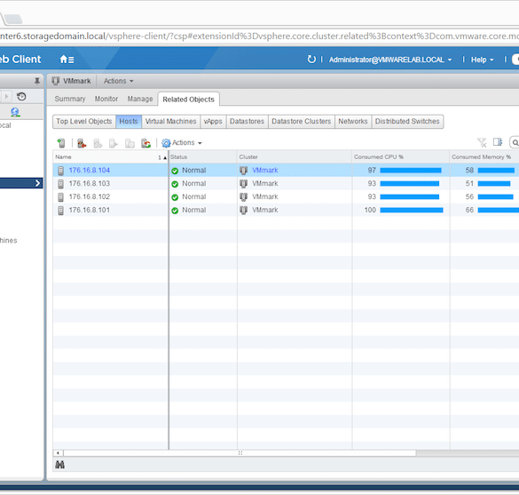519x495 pixels.
Task: Click the Normal status text for 176.16.8.101
Action: (194, 211)
